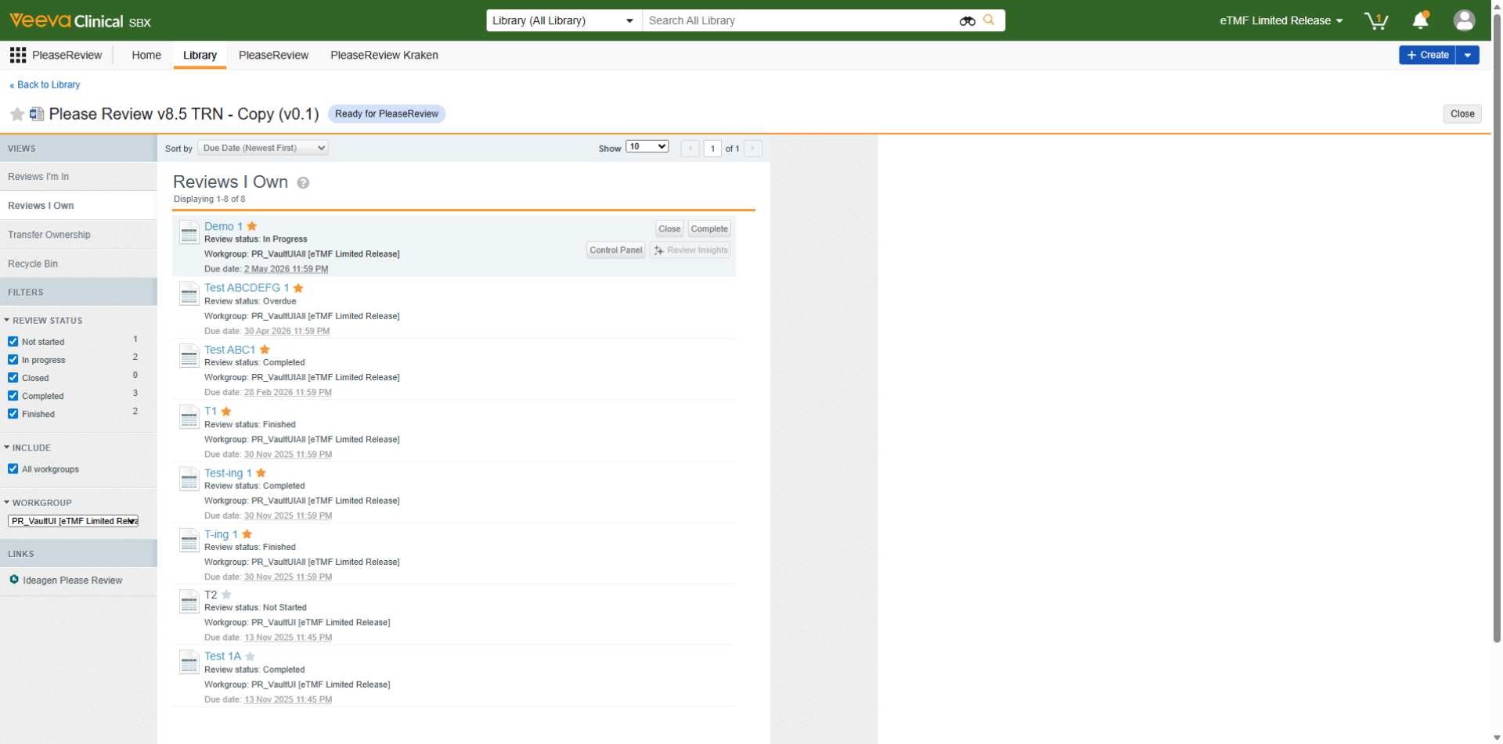1503x744 pixels.
Task: Click the document icon for Test ABC1
Action: [189, 355]
